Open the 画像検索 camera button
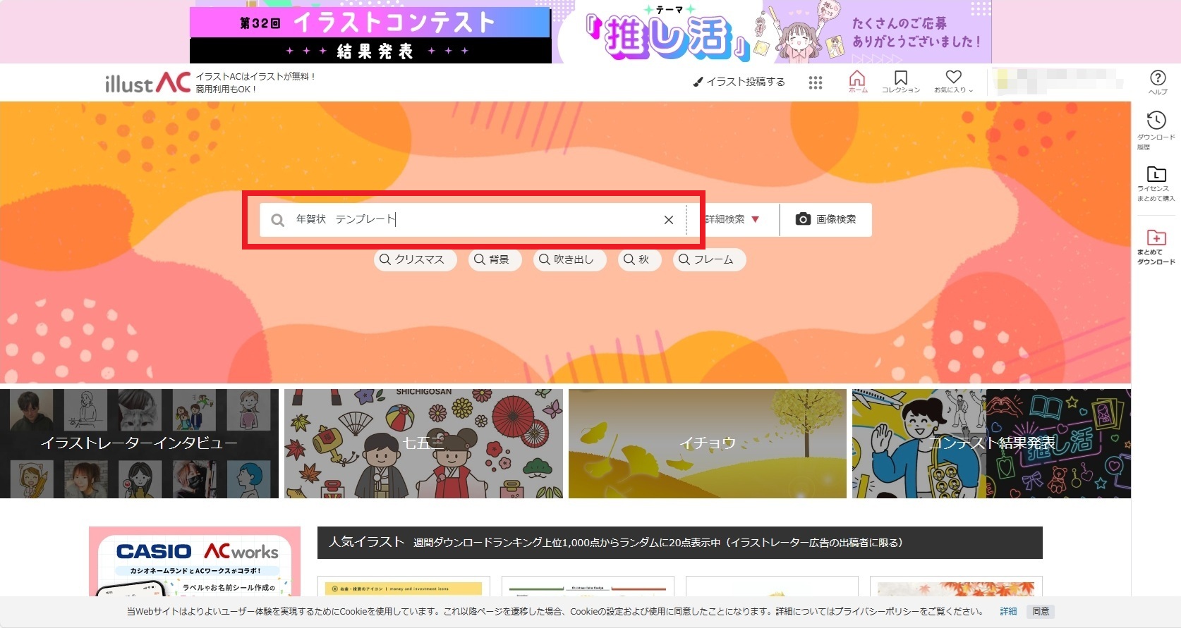The width and height of the screenshot is (1181, 628). [826, 220]
